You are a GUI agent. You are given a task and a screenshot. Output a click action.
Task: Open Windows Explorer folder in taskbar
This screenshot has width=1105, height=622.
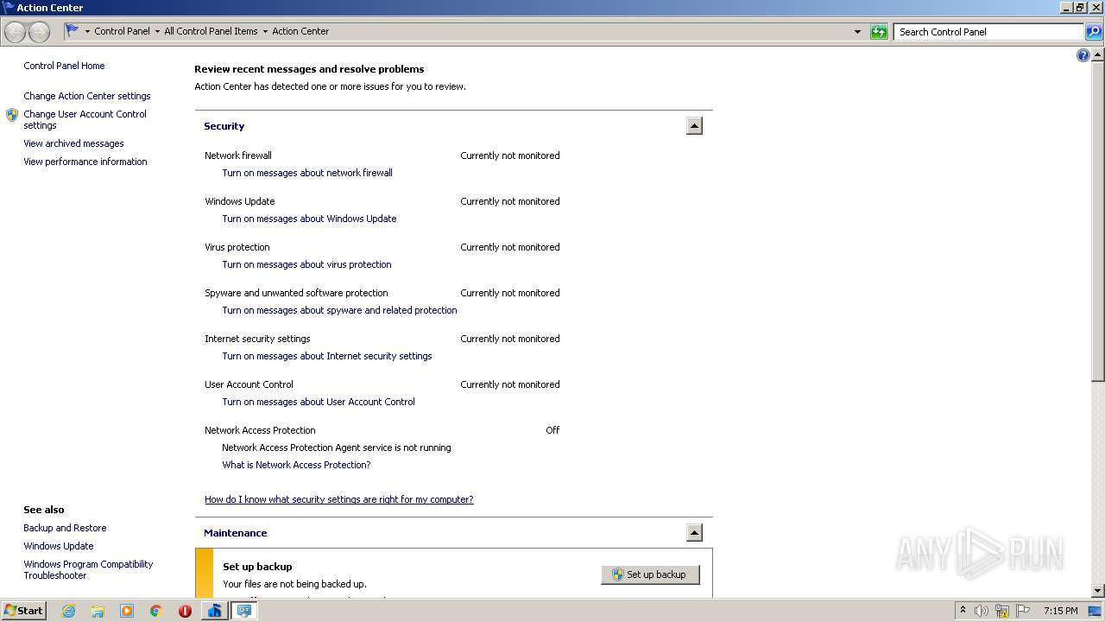98,611
